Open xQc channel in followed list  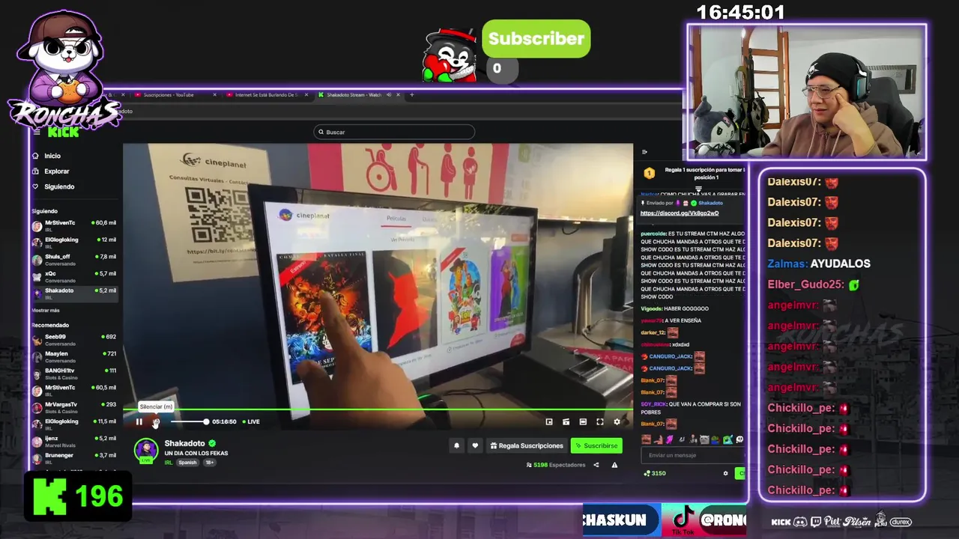[74, 276]
